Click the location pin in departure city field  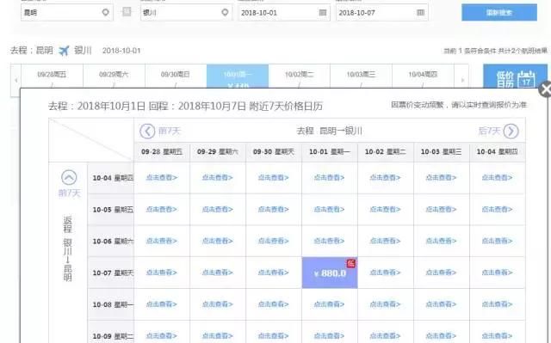pos(105,12)
